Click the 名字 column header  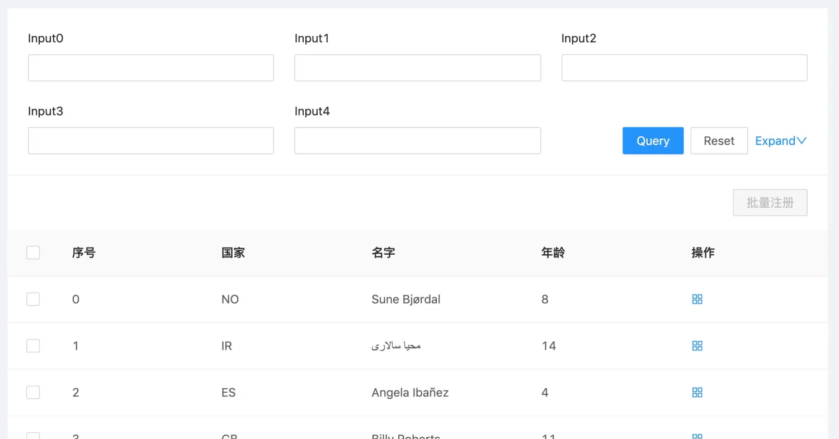pos(383,253)
